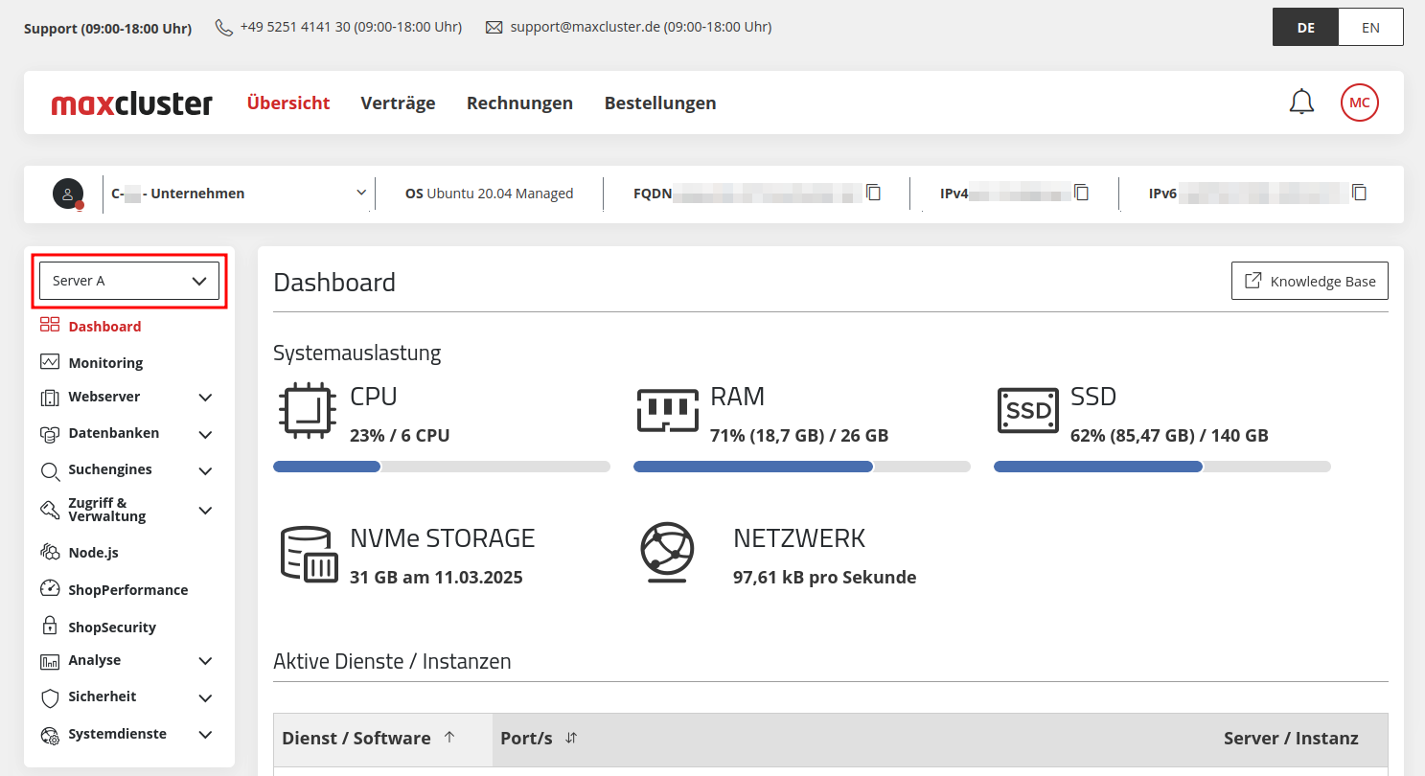The image size is (1425, 776).
Task: Switch language to DE
Action: (1305, 27)
